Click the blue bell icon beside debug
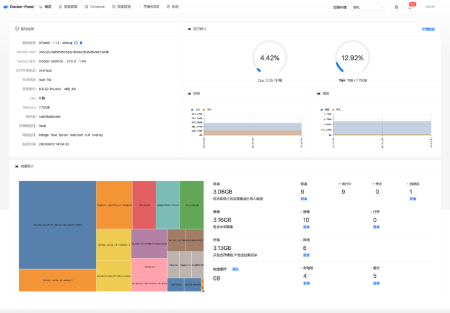The image size is (450, 313). pos(81,43)
